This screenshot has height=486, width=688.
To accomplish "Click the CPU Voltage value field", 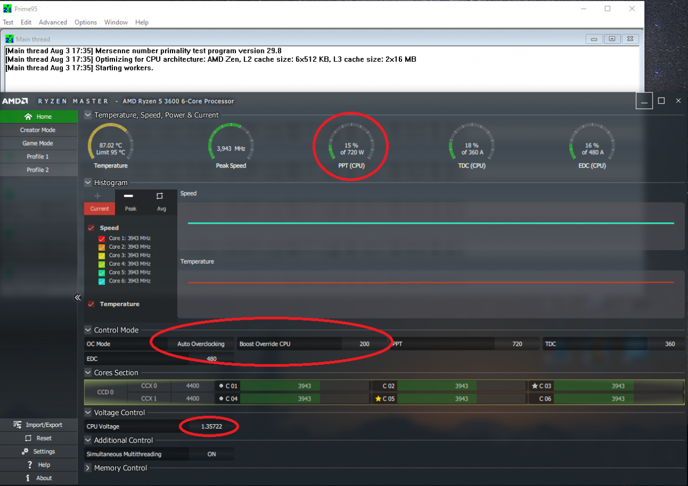I will coord(211,426).
